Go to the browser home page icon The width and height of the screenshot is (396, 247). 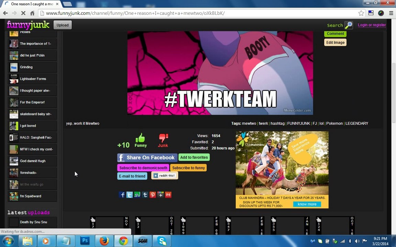(x=32, y=13)
